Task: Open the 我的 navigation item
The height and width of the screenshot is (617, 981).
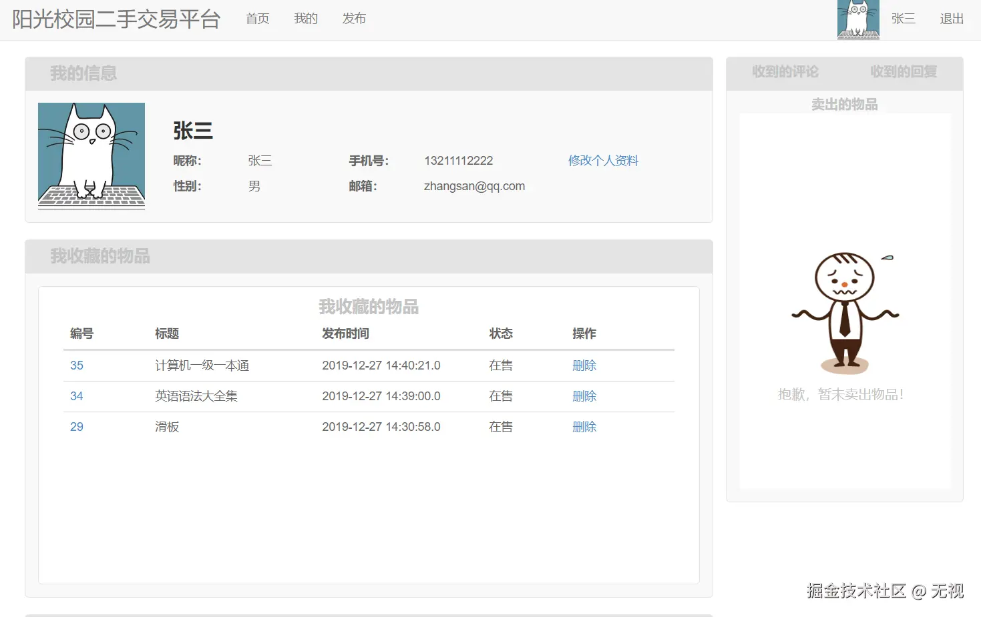Action: click(306, 19)
